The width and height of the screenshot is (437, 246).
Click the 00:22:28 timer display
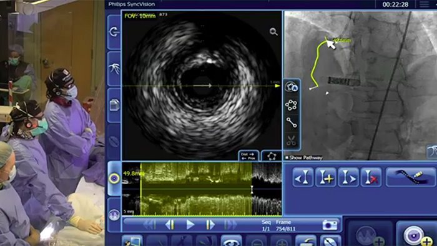pos(395,4)
